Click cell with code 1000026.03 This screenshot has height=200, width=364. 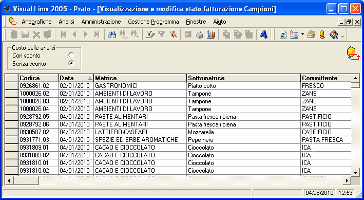click(38, 101)
